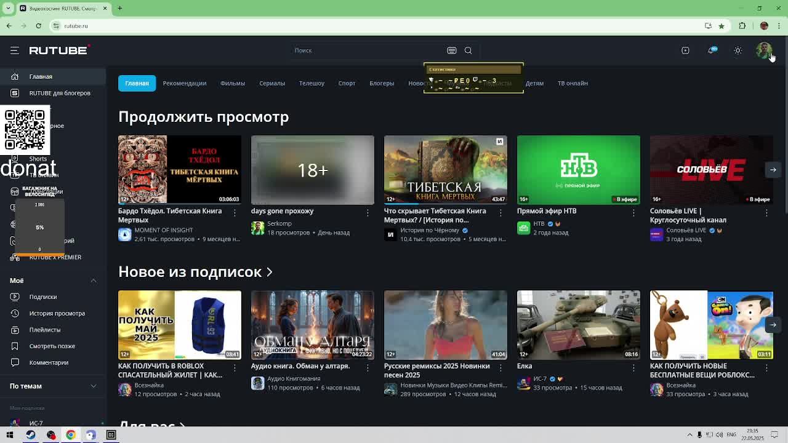Switch to the Рекомендации tab
788x443 pixels.
point(185,83)
